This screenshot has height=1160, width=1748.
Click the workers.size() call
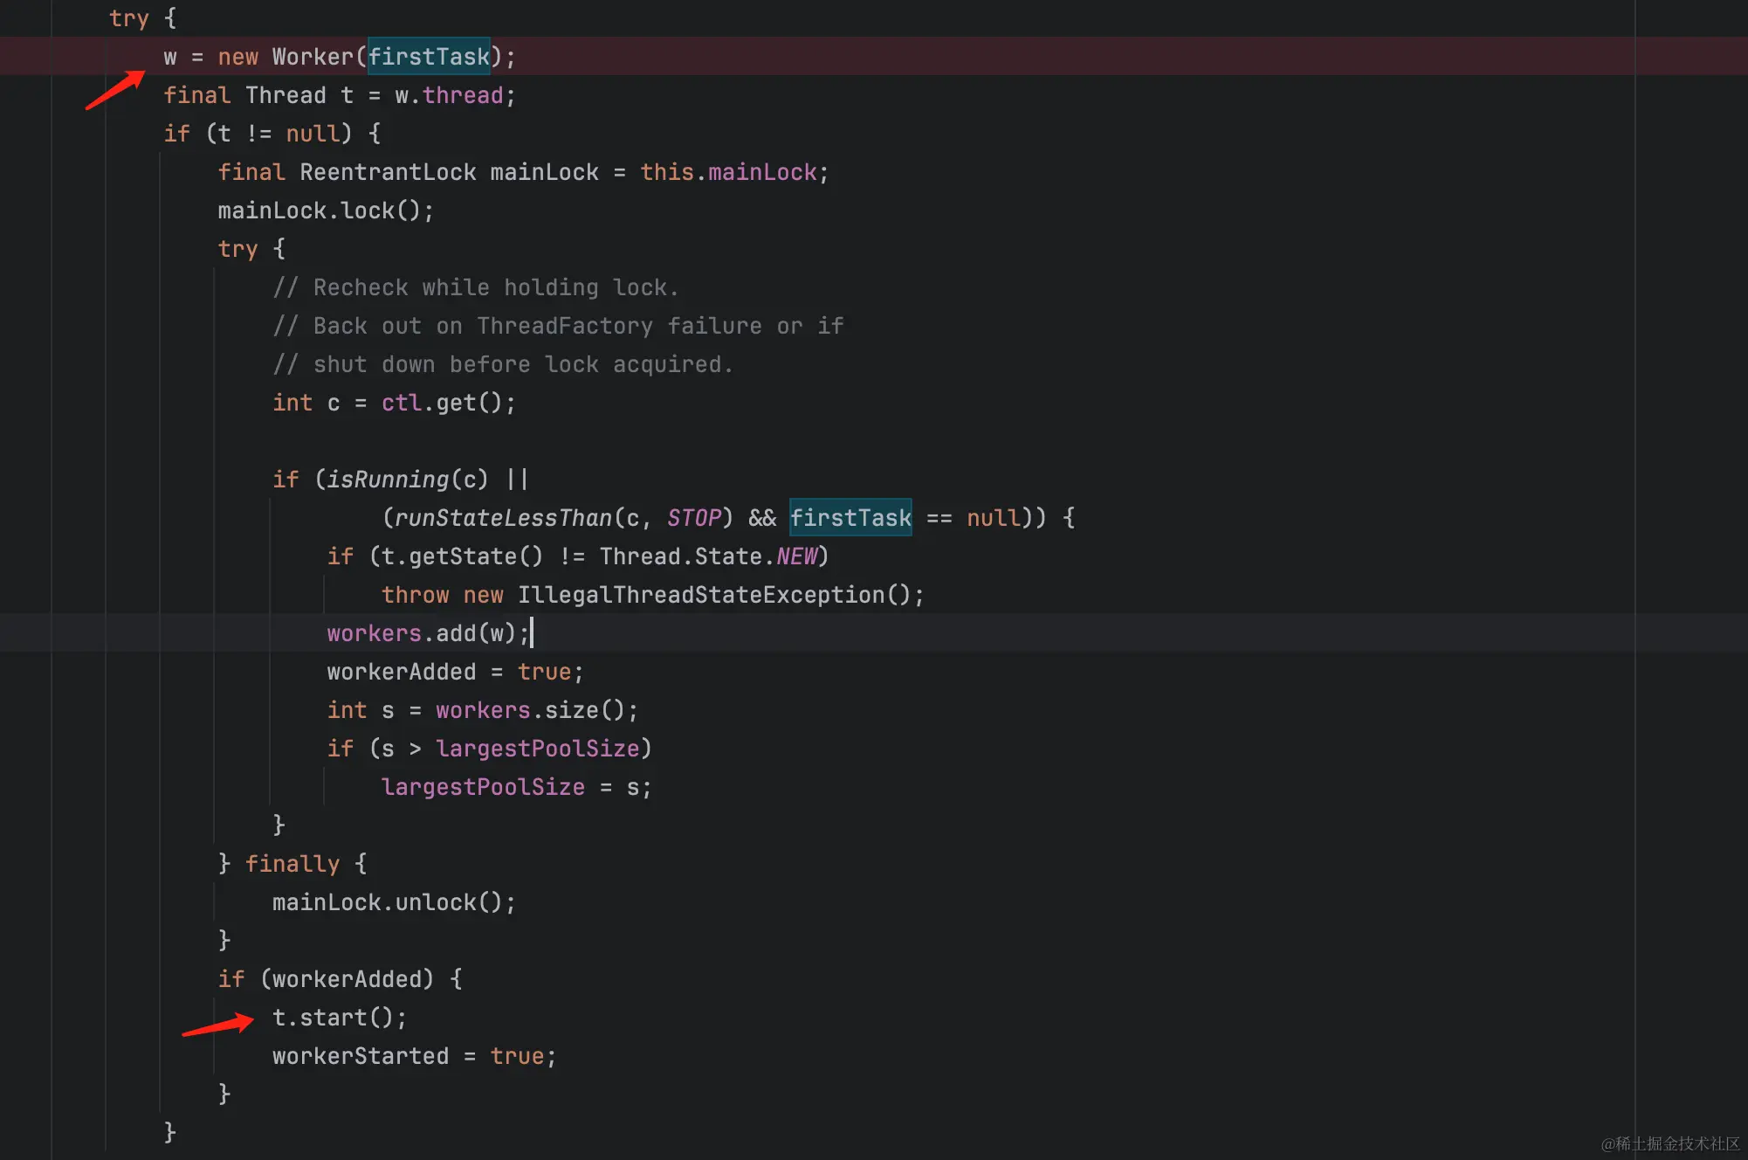coord(535,710)
